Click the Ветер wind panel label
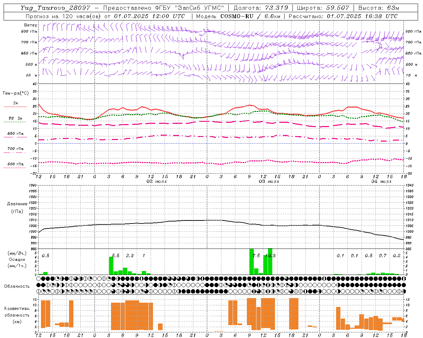Screen dimensions: 423x338 (31, 25)
